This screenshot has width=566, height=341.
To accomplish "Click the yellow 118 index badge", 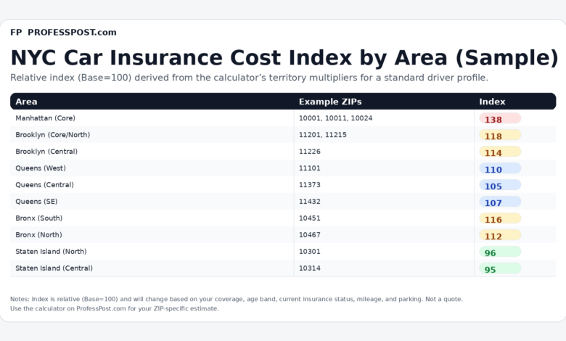I will (499, 136).
